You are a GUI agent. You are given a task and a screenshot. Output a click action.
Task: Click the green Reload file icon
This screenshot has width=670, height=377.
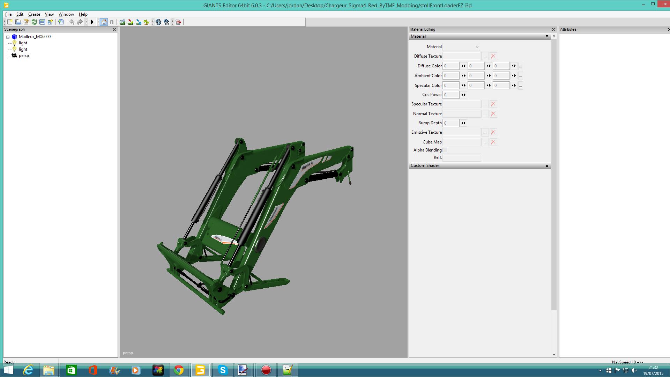34,22
